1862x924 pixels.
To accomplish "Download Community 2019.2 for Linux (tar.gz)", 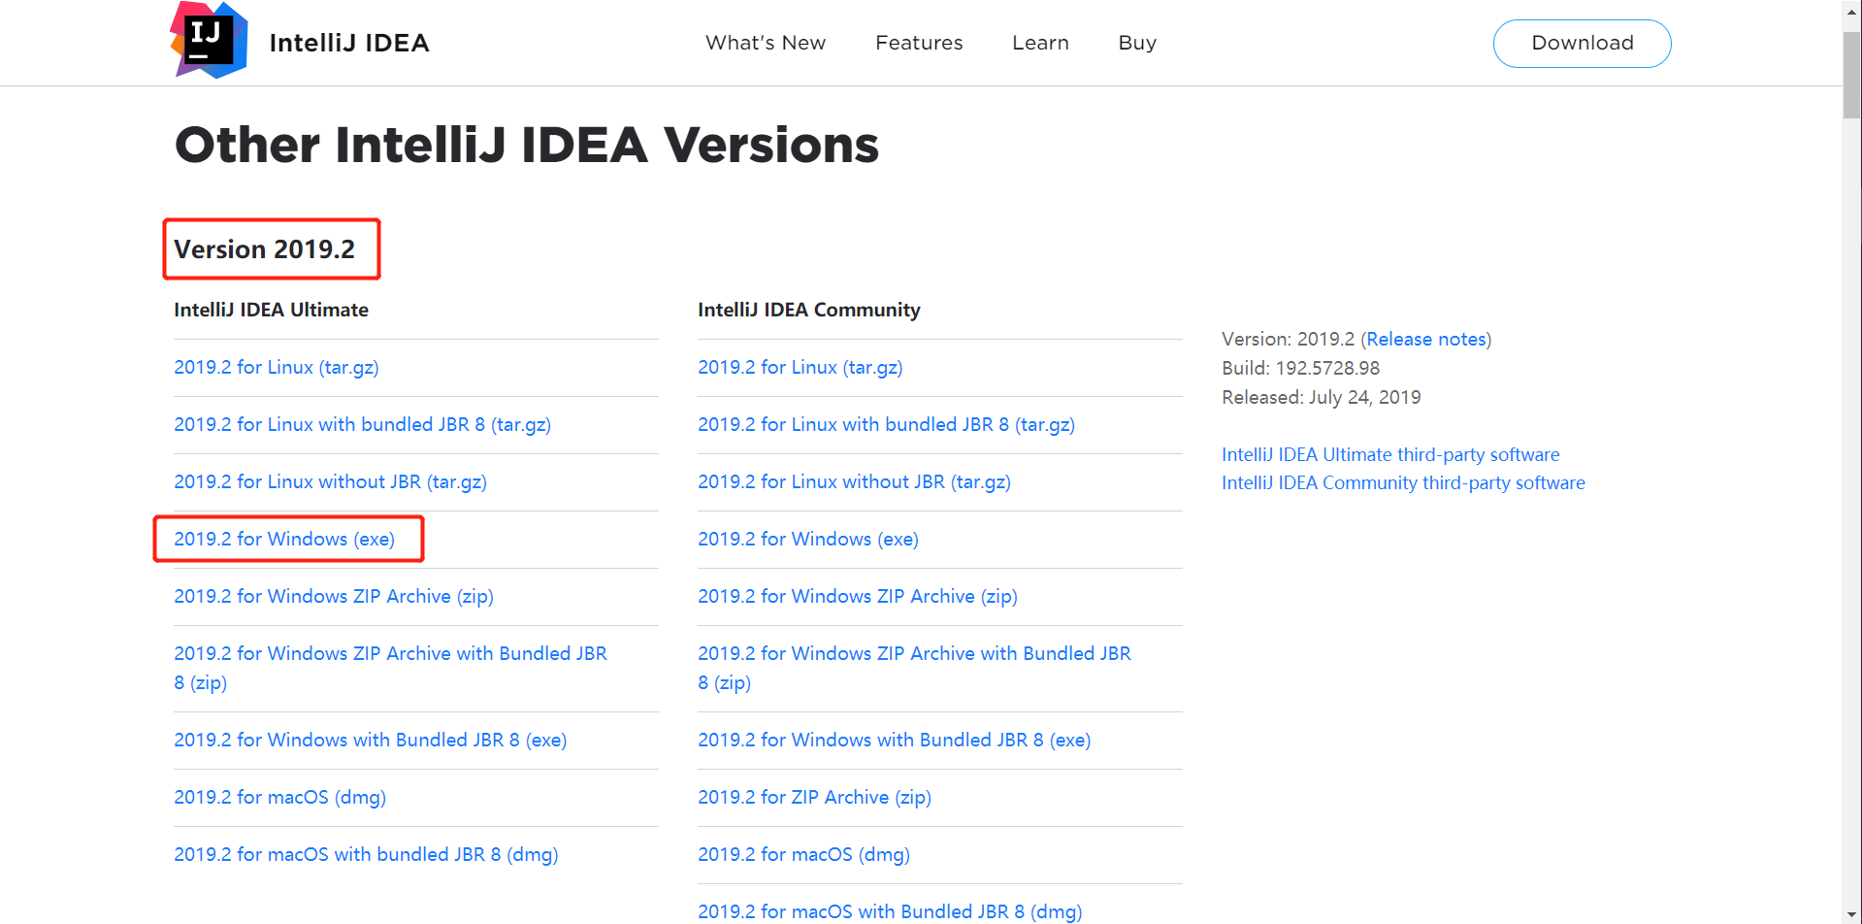I will 800,367.
